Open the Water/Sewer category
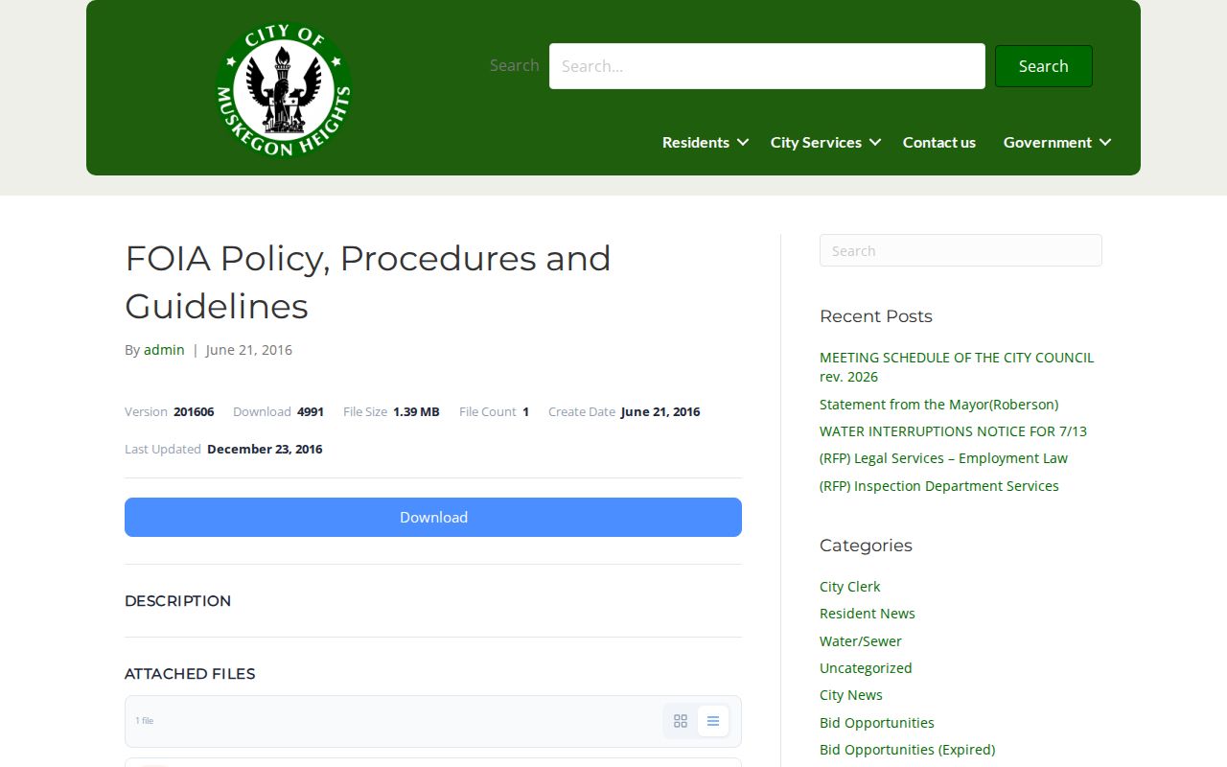 pyautogui.click(x=861, y=641)
